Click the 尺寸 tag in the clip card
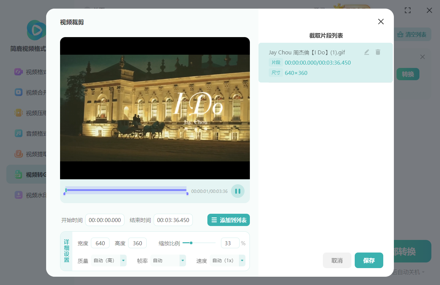 click(x=276, y=73)
